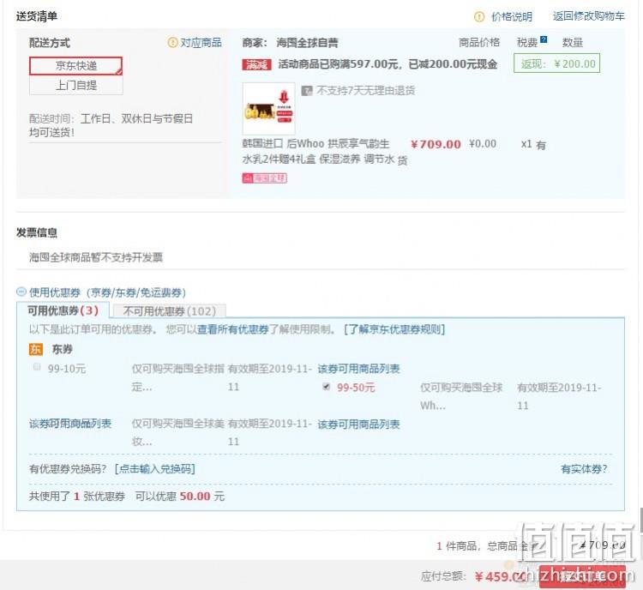The image size is (643, 590).
Task: Click the 返现 ¥200.00 badge
Action: pos(556,63)
